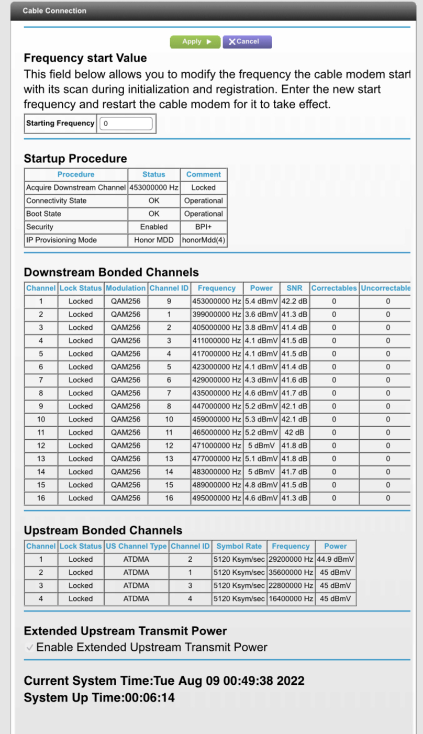Click the Acquire Downstream Channel row label
Screen dimensions: 423x734
coord(76,187)
